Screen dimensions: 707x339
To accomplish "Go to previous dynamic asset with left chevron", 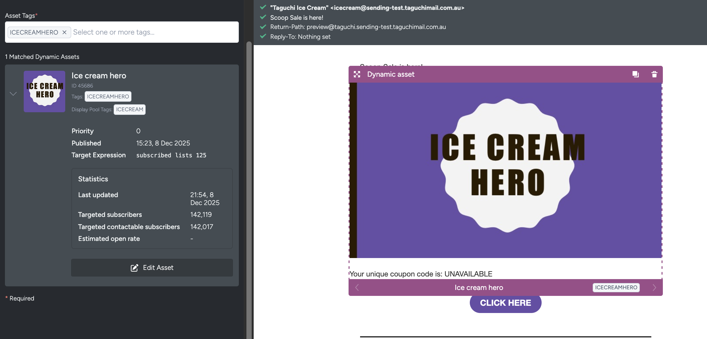I will 356,287.
